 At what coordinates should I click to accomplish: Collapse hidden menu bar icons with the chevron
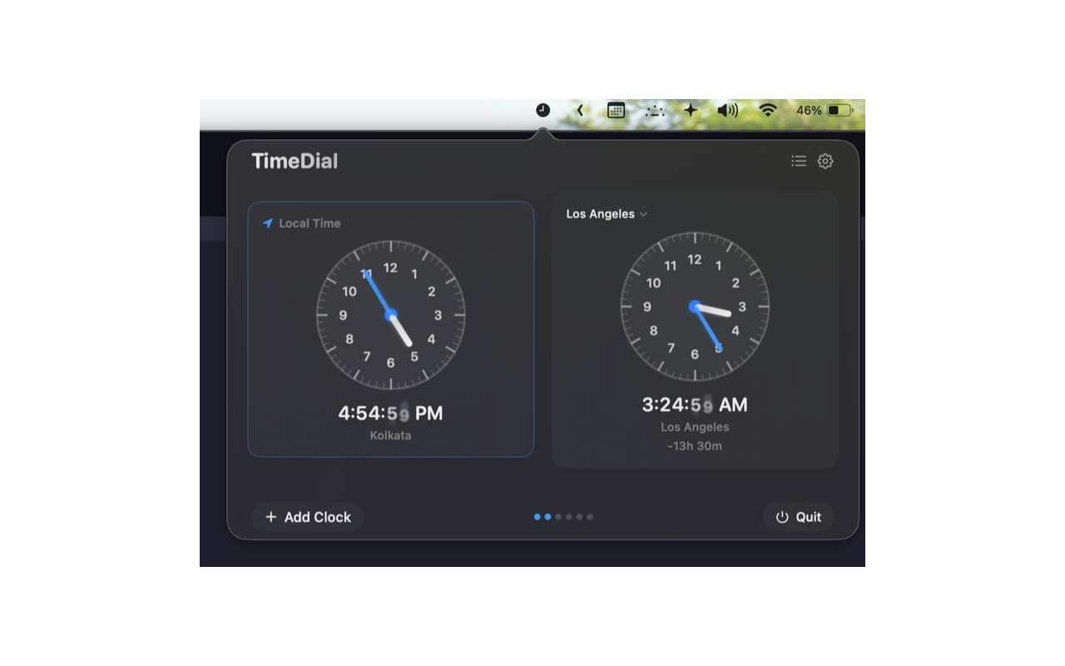click(580, 109)
